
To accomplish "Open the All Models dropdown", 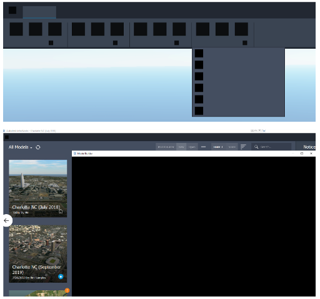I will pos(21,147).
